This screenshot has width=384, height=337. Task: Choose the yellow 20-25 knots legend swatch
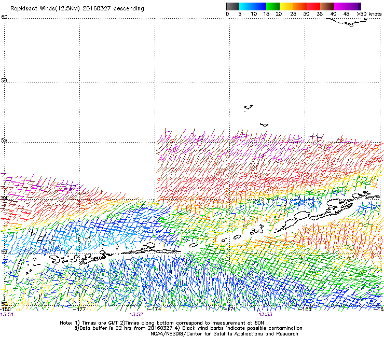tap(286, 6)
